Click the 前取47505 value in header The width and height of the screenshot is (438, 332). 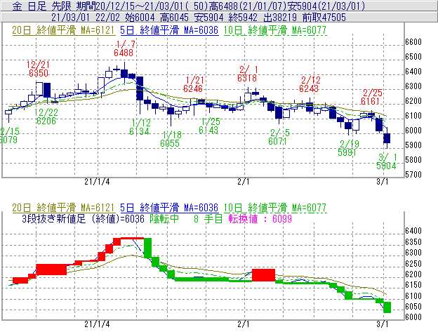324,18
